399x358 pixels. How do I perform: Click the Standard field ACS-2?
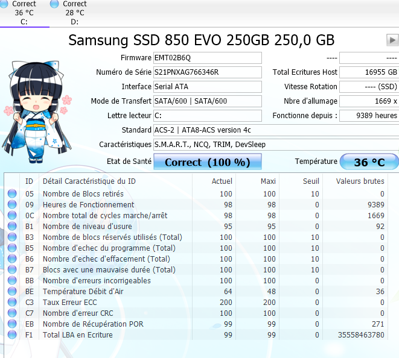[276, 130]
